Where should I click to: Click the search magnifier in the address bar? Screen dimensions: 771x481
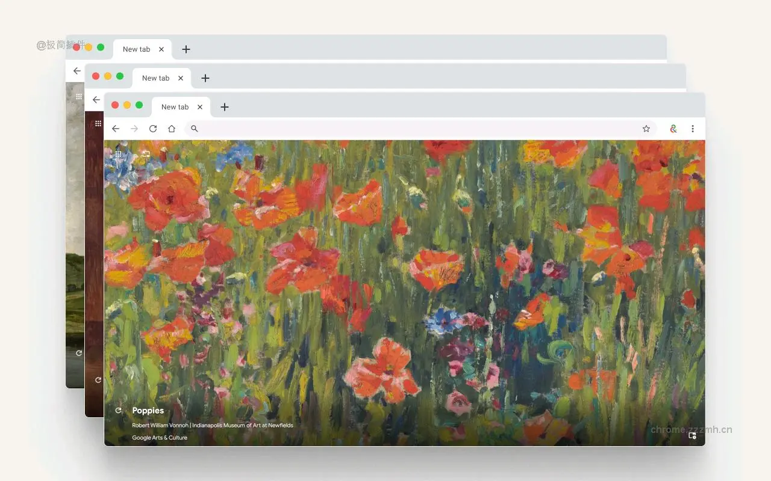[194, 128]
